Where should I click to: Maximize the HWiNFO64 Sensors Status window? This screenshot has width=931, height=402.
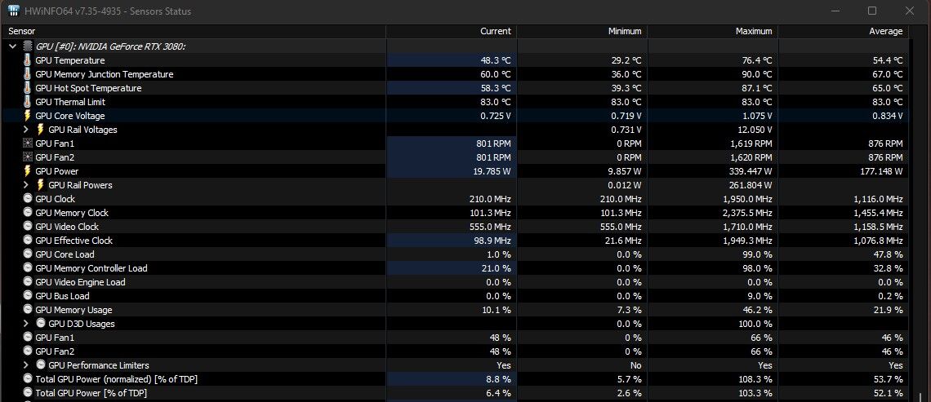coord(872,11)
